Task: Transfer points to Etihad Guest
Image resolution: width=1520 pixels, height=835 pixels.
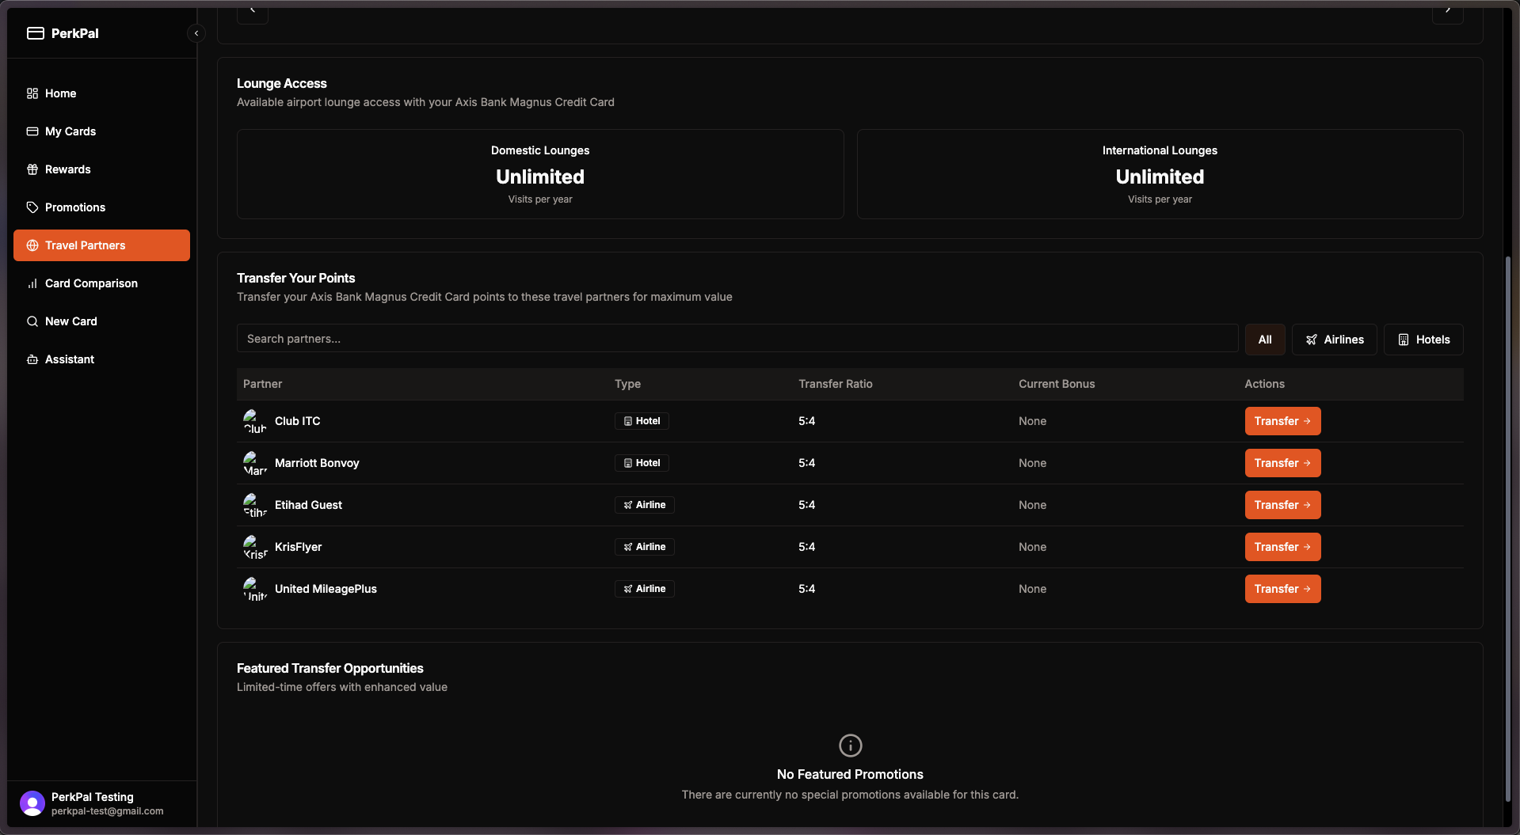Action: [x=1283, y=505]
